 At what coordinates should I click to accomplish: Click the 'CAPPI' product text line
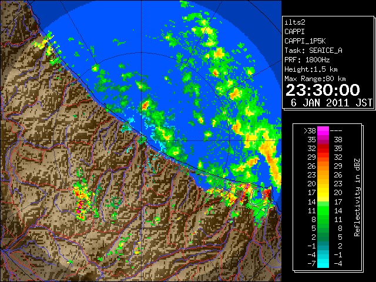(294, 32)
